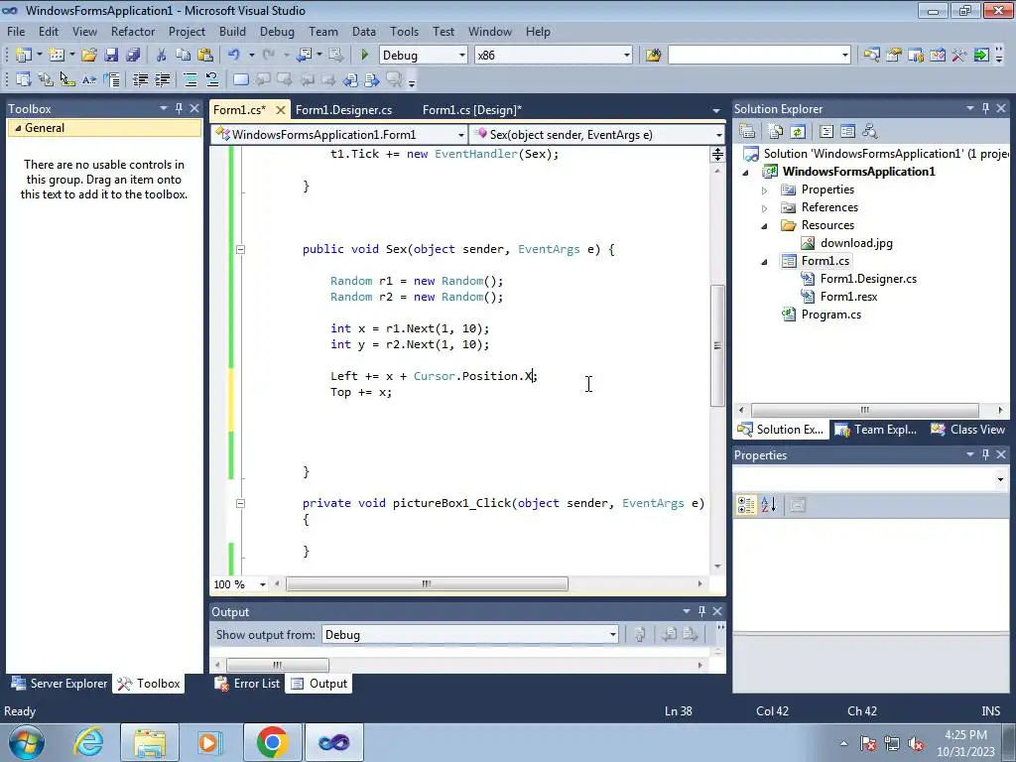Click View Code icon in Solution Explorer
Screen dimensions: 1016x762
[x=826, y=132]
